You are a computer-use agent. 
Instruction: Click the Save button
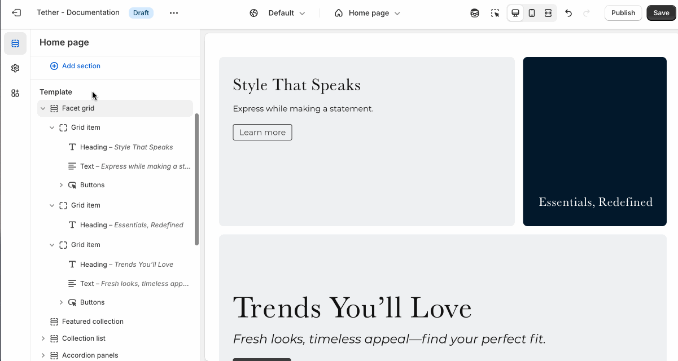point(661,13)
